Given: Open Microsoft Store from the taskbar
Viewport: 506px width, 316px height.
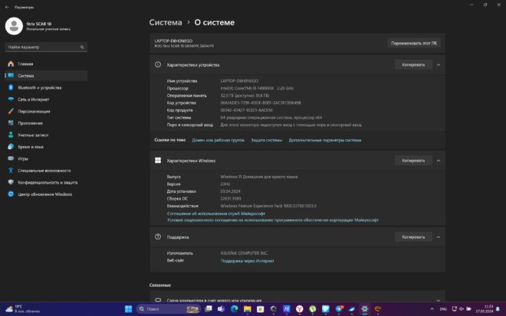Looking at the screenshot, I should coord(260,309).
